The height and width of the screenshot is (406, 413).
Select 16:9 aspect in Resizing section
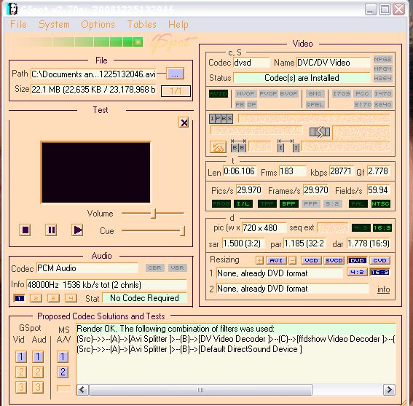coord(379,272)
